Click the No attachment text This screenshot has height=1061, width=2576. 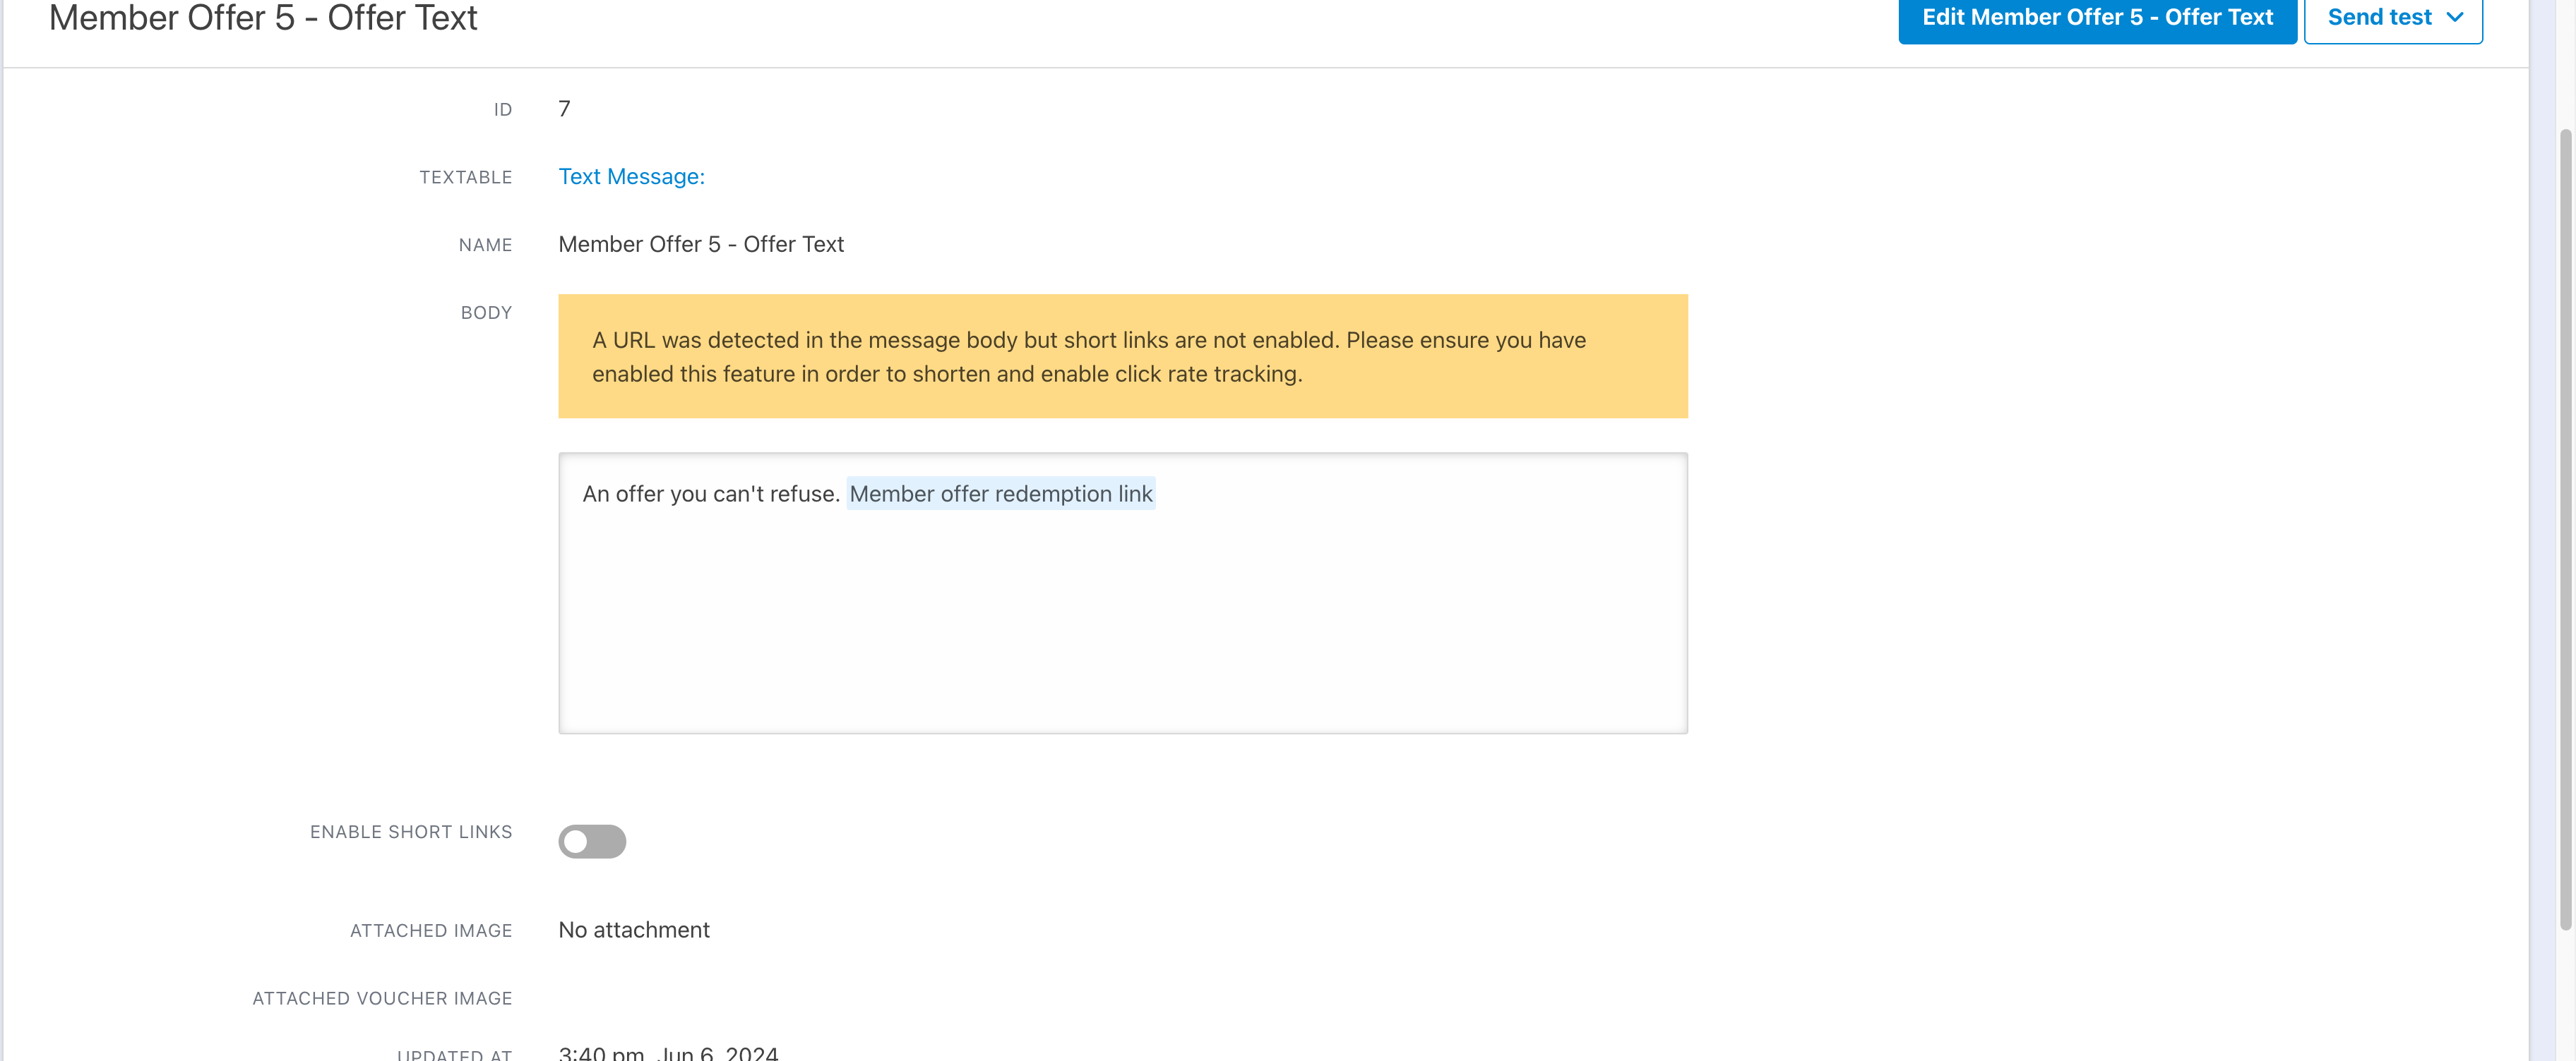tap(633, 930)
